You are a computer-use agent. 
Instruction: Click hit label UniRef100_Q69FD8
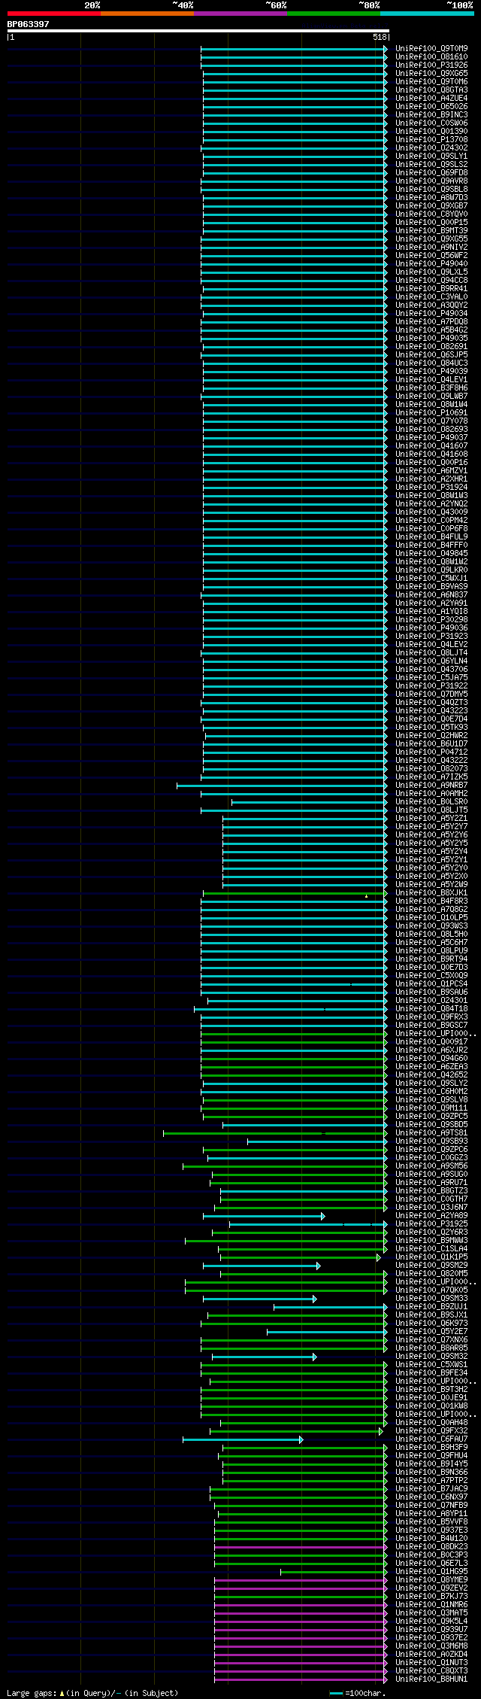coord(432,173)
